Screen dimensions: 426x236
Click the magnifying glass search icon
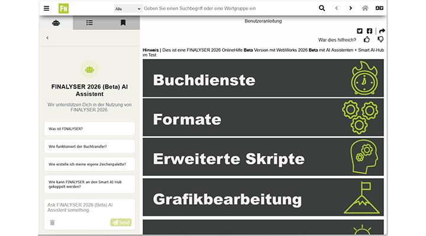pyautogui.click(x=322, y=8)
